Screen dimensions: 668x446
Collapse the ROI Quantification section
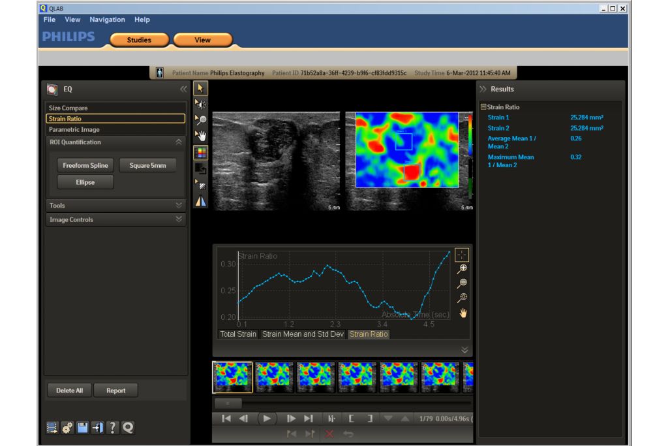tap(179, 142)
